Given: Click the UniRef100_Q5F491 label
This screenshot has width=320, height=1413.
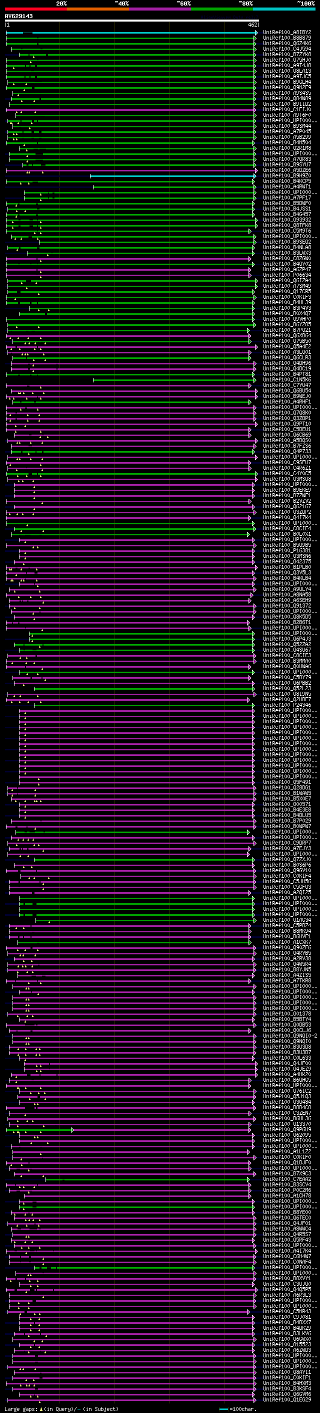Looking at the screenshot, I should [x=287, y=782].
